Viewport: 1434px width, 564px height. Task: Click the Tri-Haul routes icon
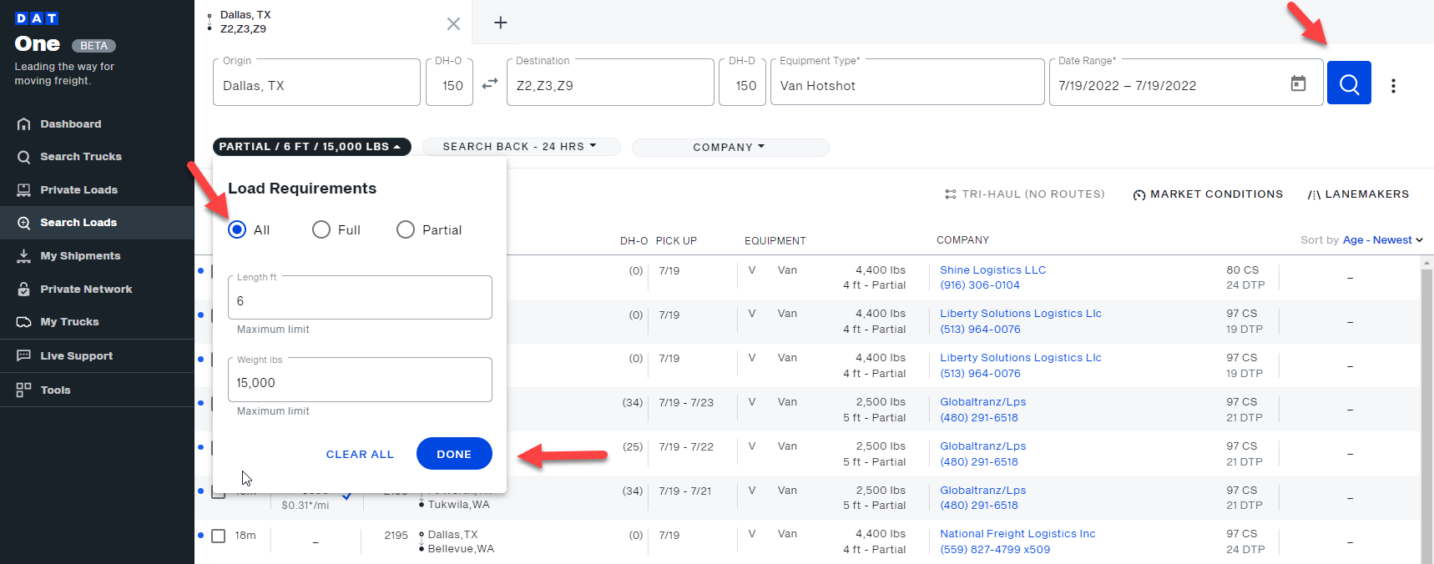click(950, 194)
